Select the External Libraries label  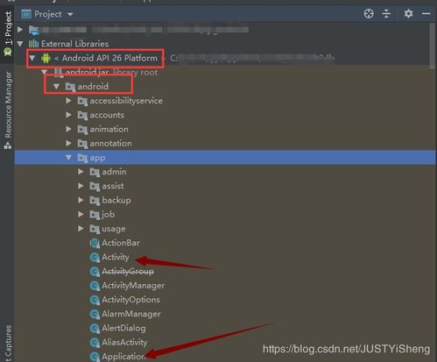[x=74, y=44]
